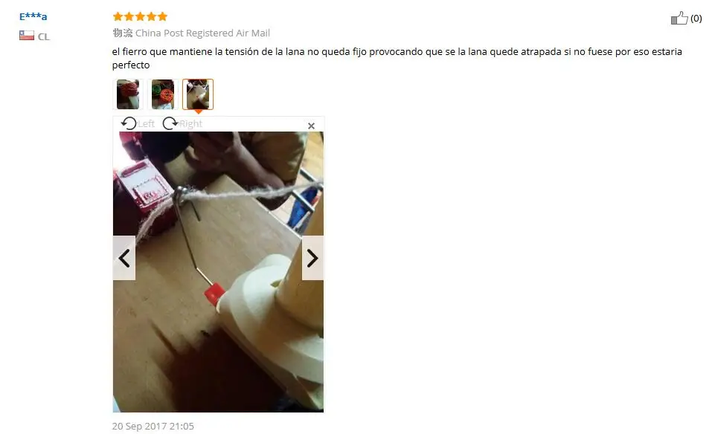
Task: Click the first orange rating star
Action: tap(118, 17)
